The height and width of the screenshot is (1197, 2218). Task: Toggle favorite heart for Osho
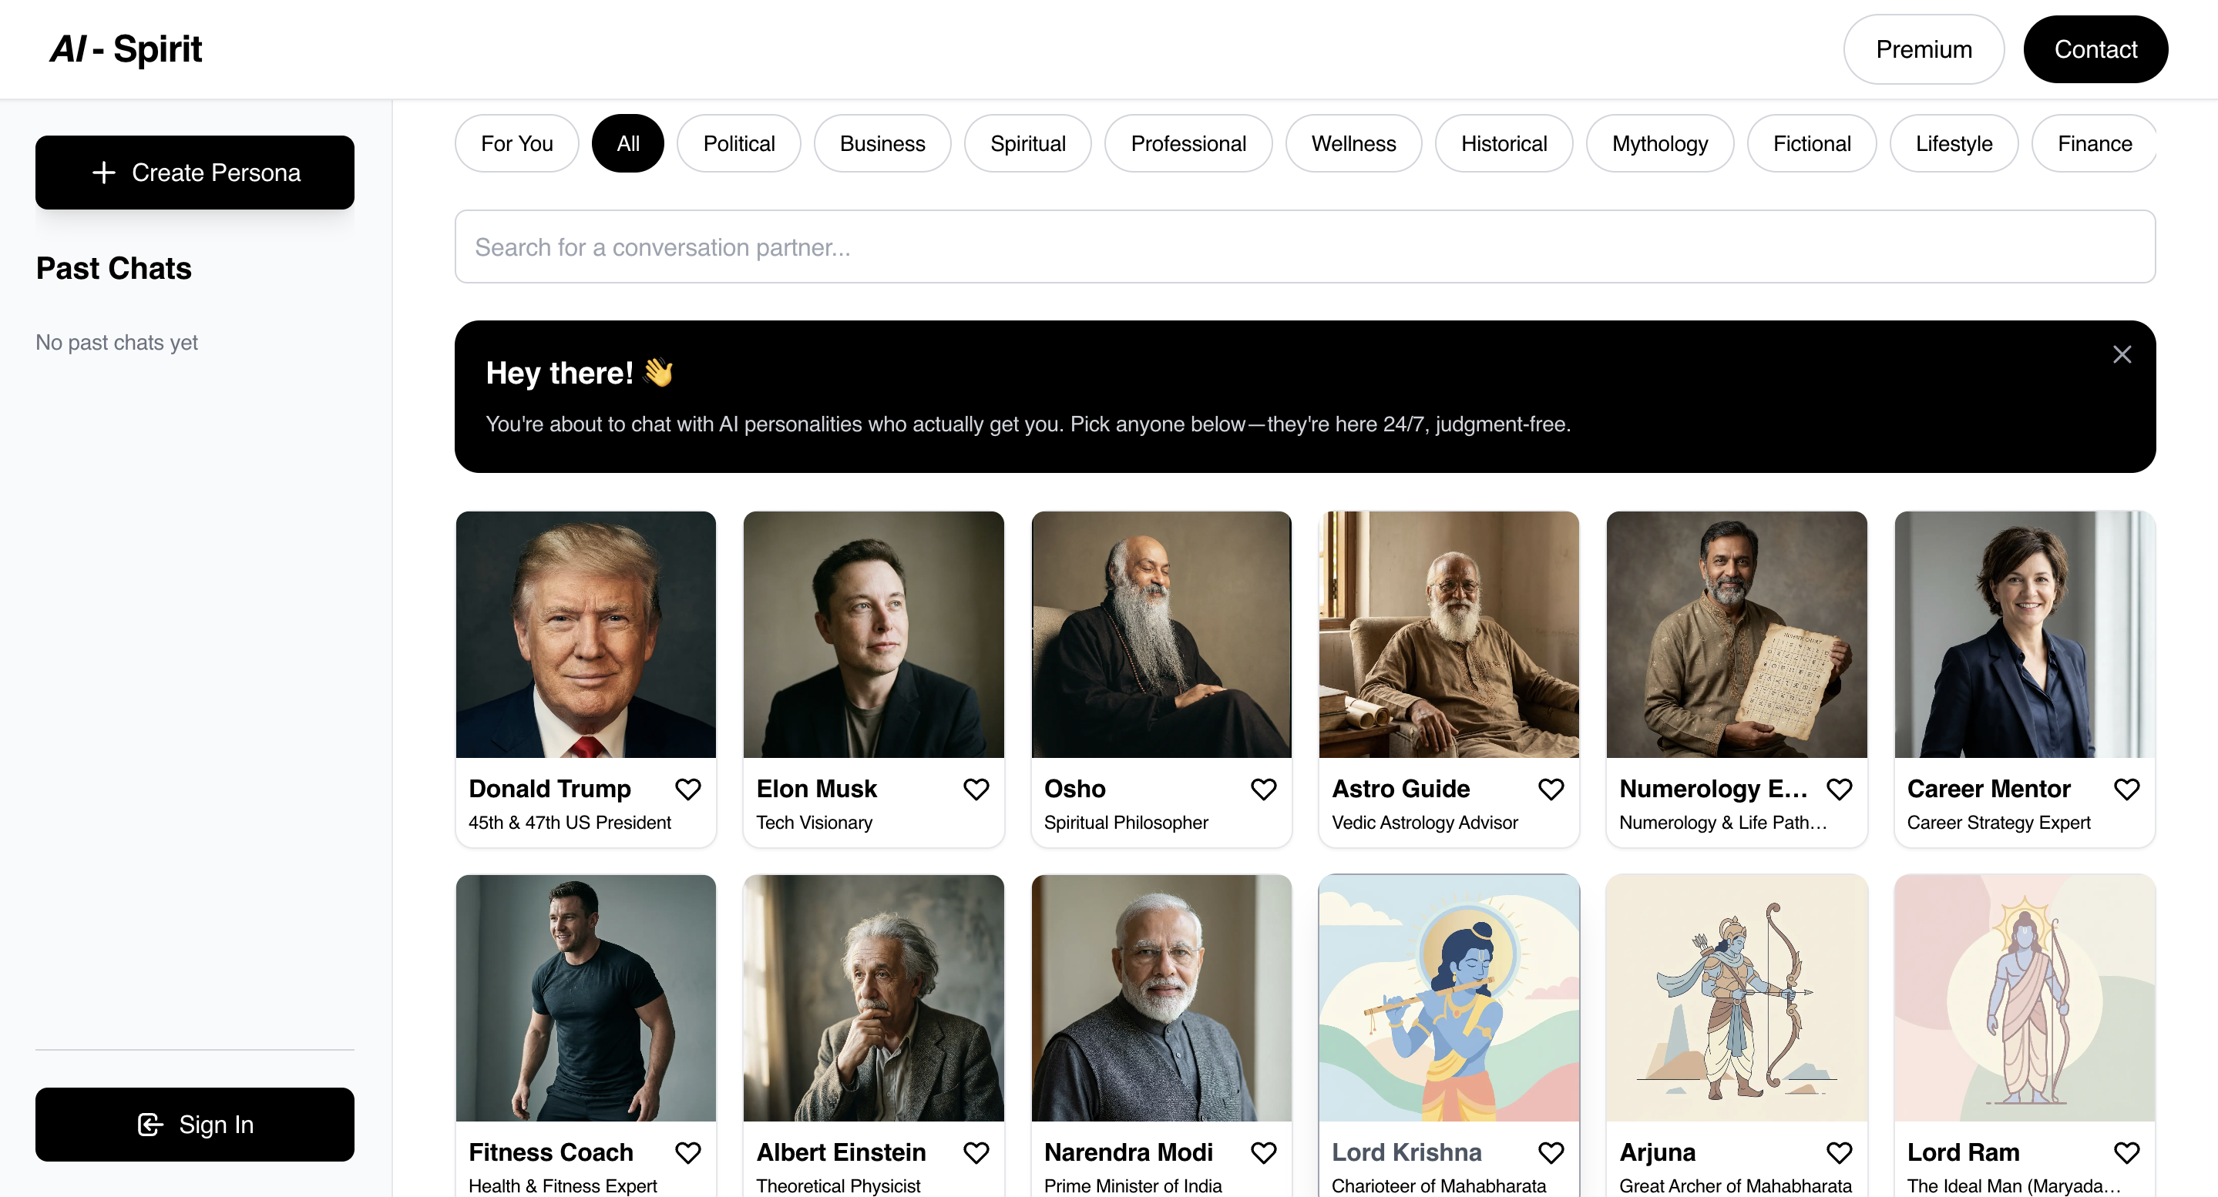point(1263,788)
